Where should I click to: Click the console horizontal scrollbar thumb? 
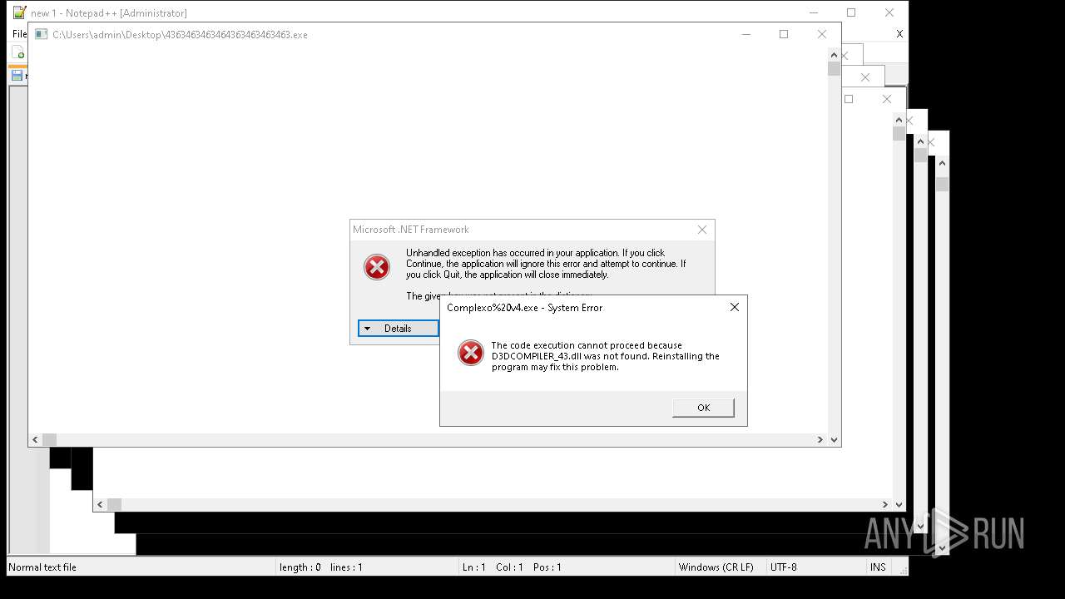49,439
